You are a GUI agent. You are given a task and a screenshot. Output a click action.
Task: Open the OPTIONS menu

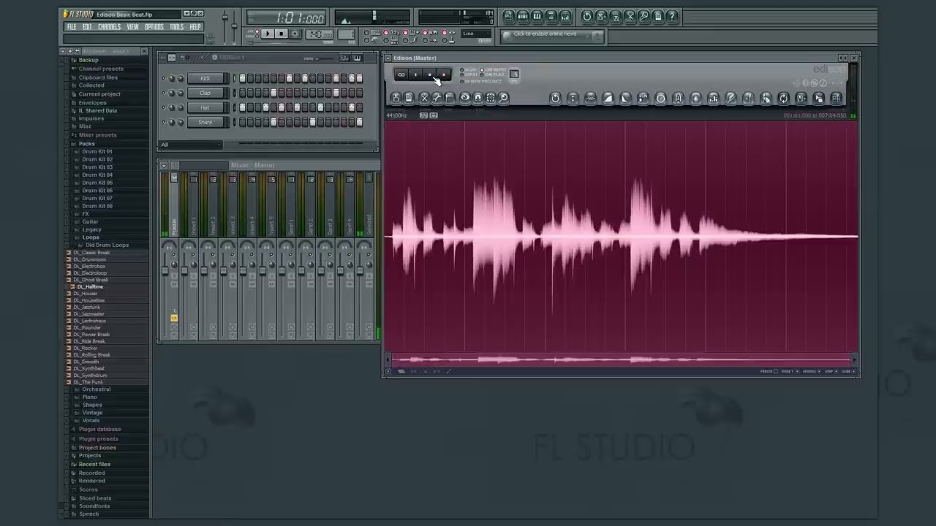point(154,27)
